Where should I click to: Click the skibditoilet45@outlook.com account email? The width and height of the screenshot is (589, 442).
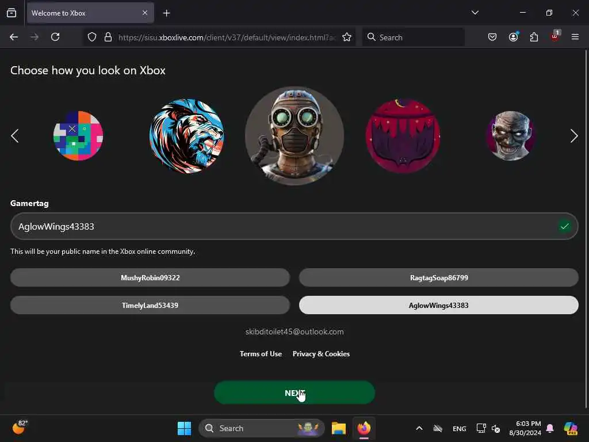click(x=294, y=332)
